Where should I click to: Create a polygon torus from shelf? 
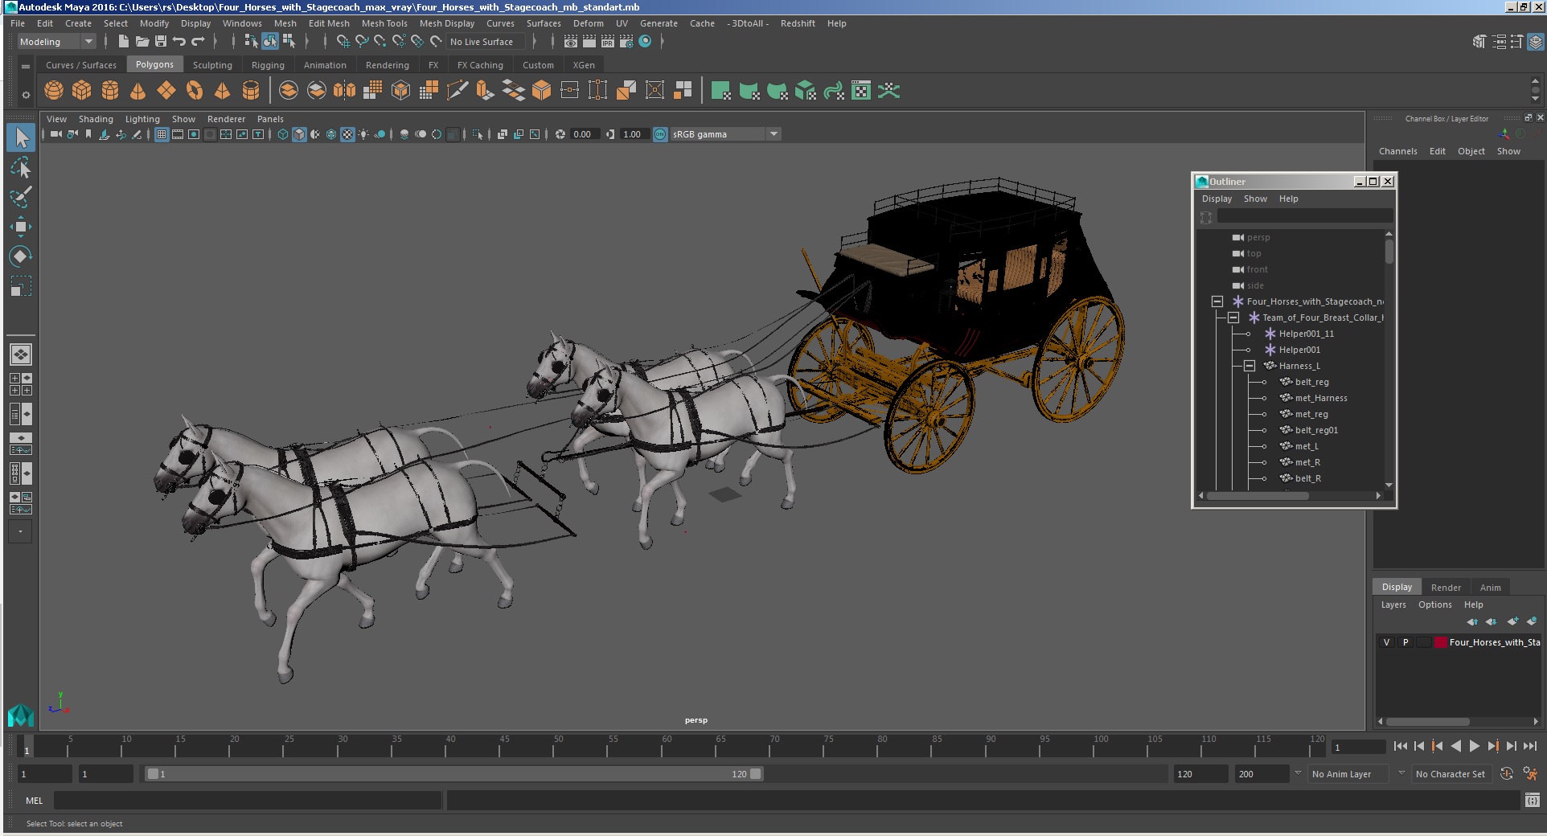[x=195, y=91]
